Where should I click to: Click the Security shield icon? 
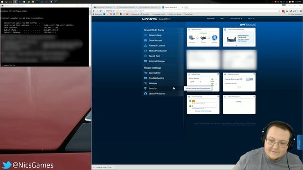click(145, 88)
